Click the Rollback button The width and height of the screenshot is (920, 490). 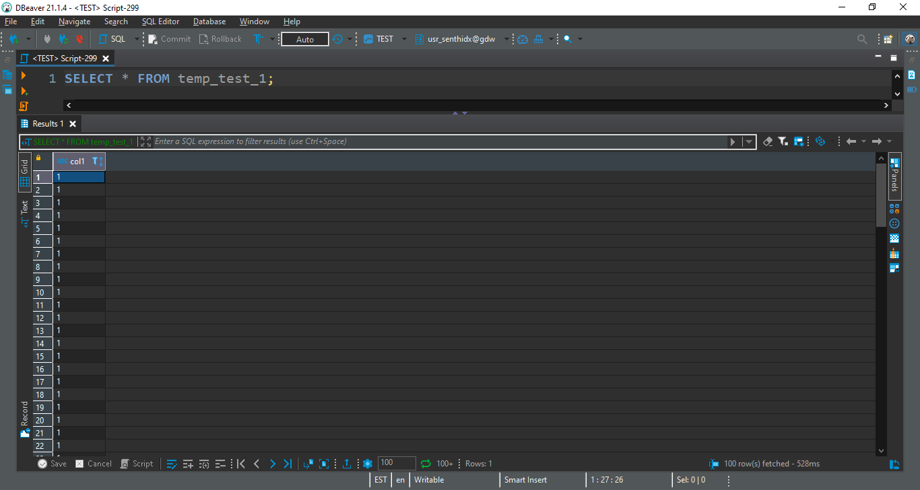(x=220, y=39)
